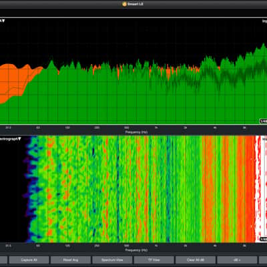Click the 1k frequency mark on the RTA axis
The width and height of the screenshot is (267, 267).
pyautogui.click(x=156, y=127)
